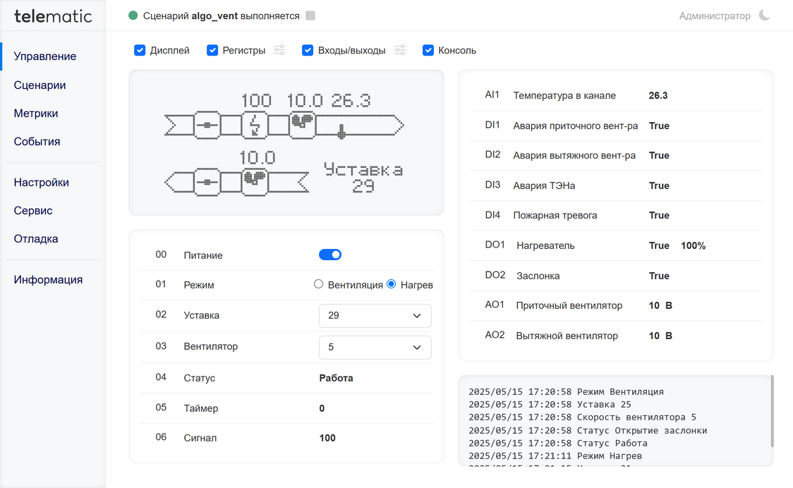Open inputs/outputs settings sliders icon
The image size is (793, 488).
click(x=400, y=50)
